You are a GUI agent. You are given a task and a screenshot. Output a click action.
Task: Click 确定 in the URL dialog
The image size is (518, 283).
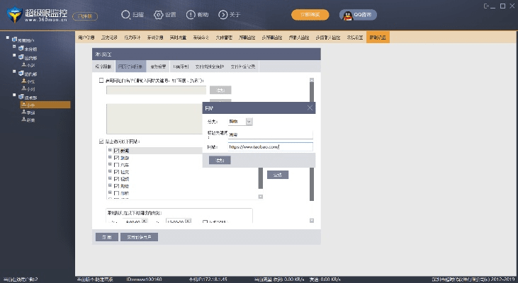220,161
